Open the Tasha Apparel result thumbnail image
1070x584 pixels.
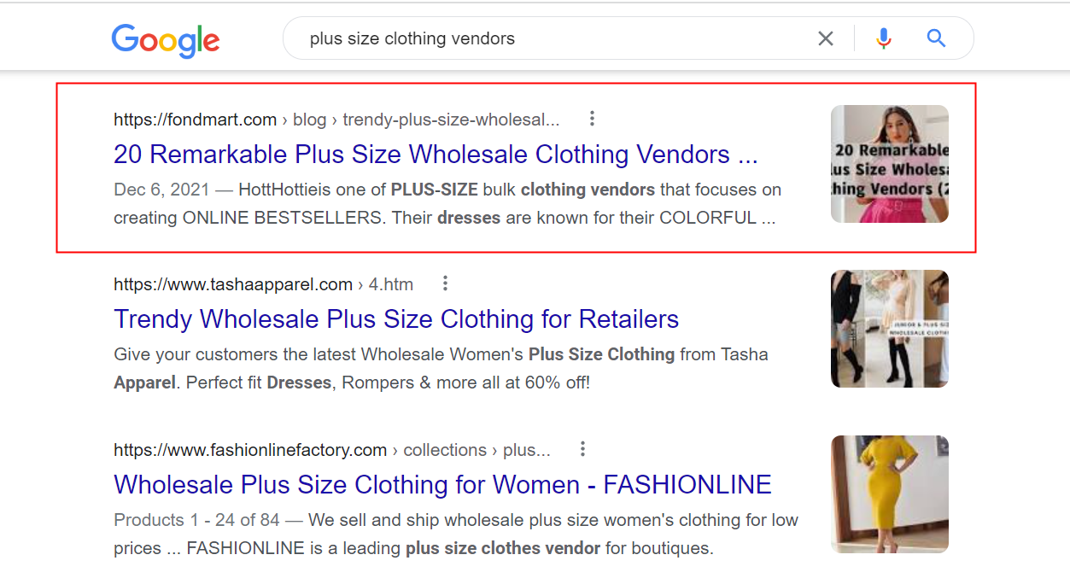point(889,329)
